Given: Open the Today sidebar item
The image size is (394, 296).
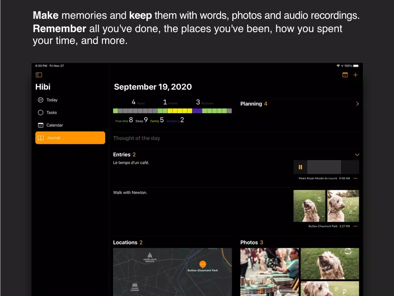Looking at the screenshot, I should coord(70,100).
